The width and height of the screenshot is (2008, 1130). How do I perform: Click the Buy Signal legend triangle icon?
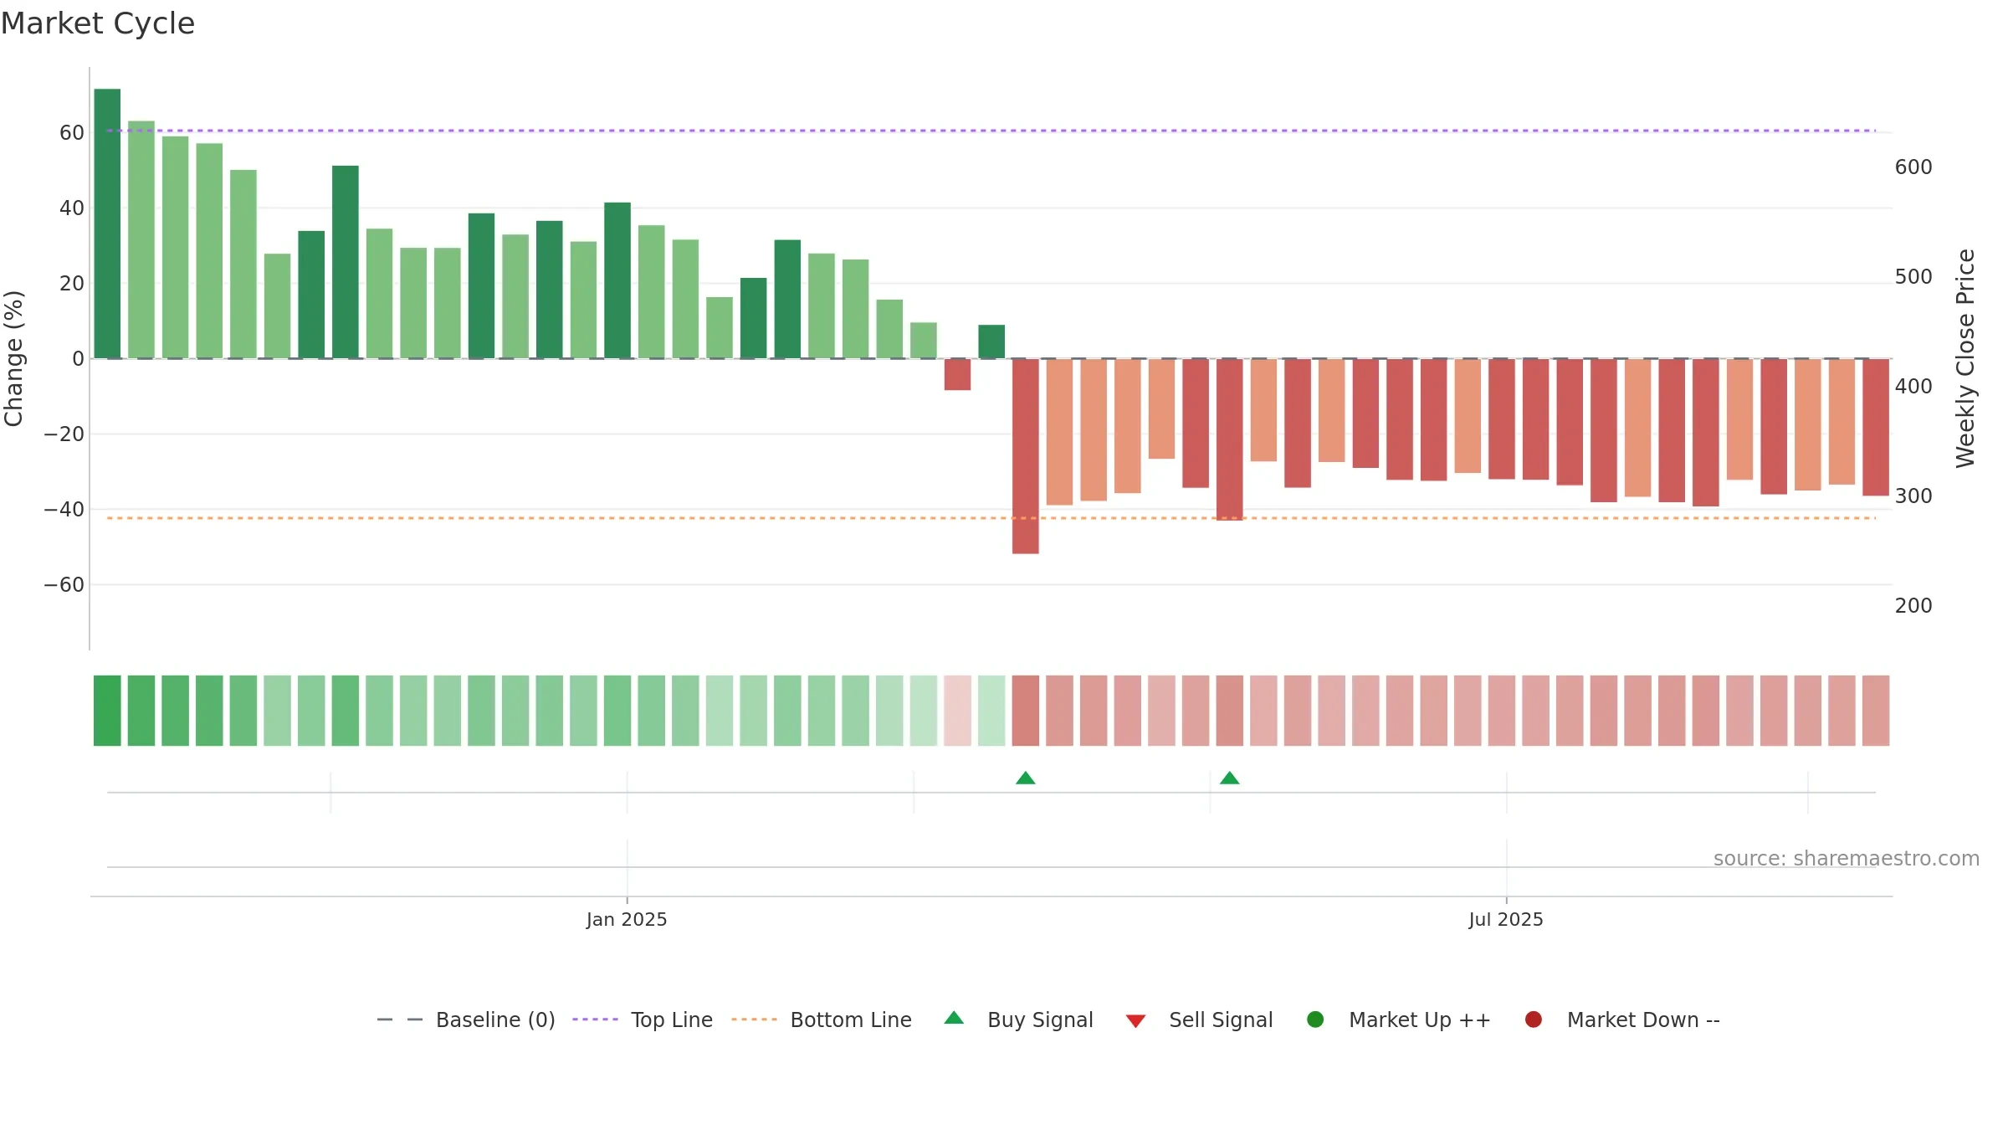[954, 1018]
